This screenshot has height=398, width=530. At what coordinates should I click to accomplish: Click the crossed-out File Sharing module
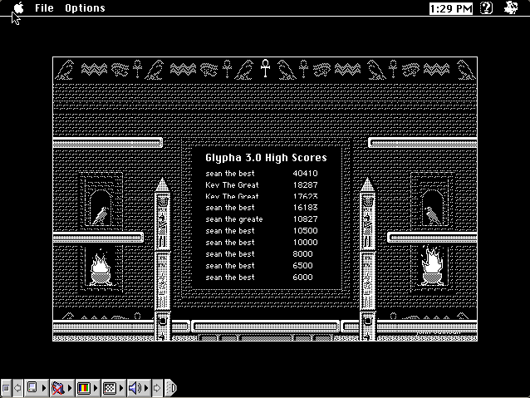tap(58, 388)
